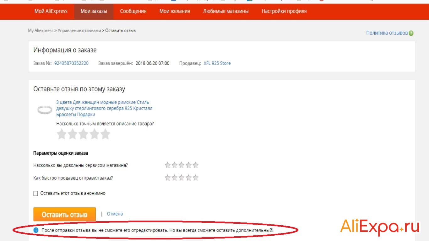
Task: Rate seller shipping speed four stars
Action: (x=188, y=178)
